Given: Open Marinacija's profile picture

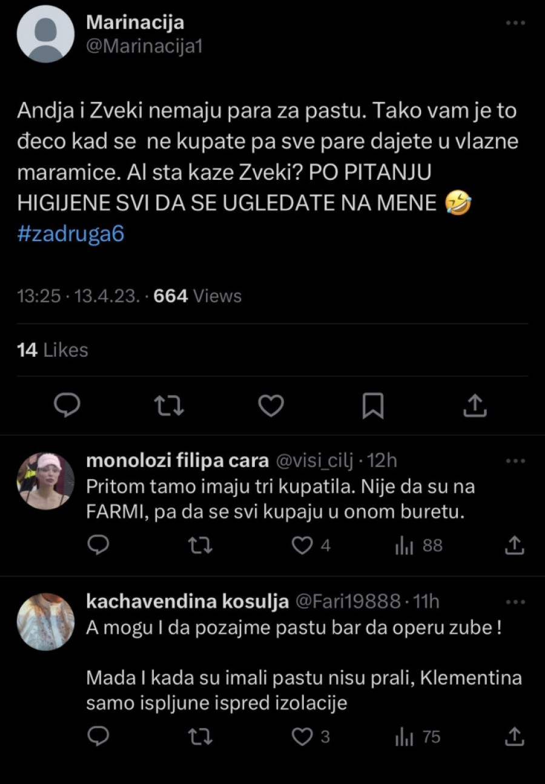Looking at the screenshot, I should point(45,34).
